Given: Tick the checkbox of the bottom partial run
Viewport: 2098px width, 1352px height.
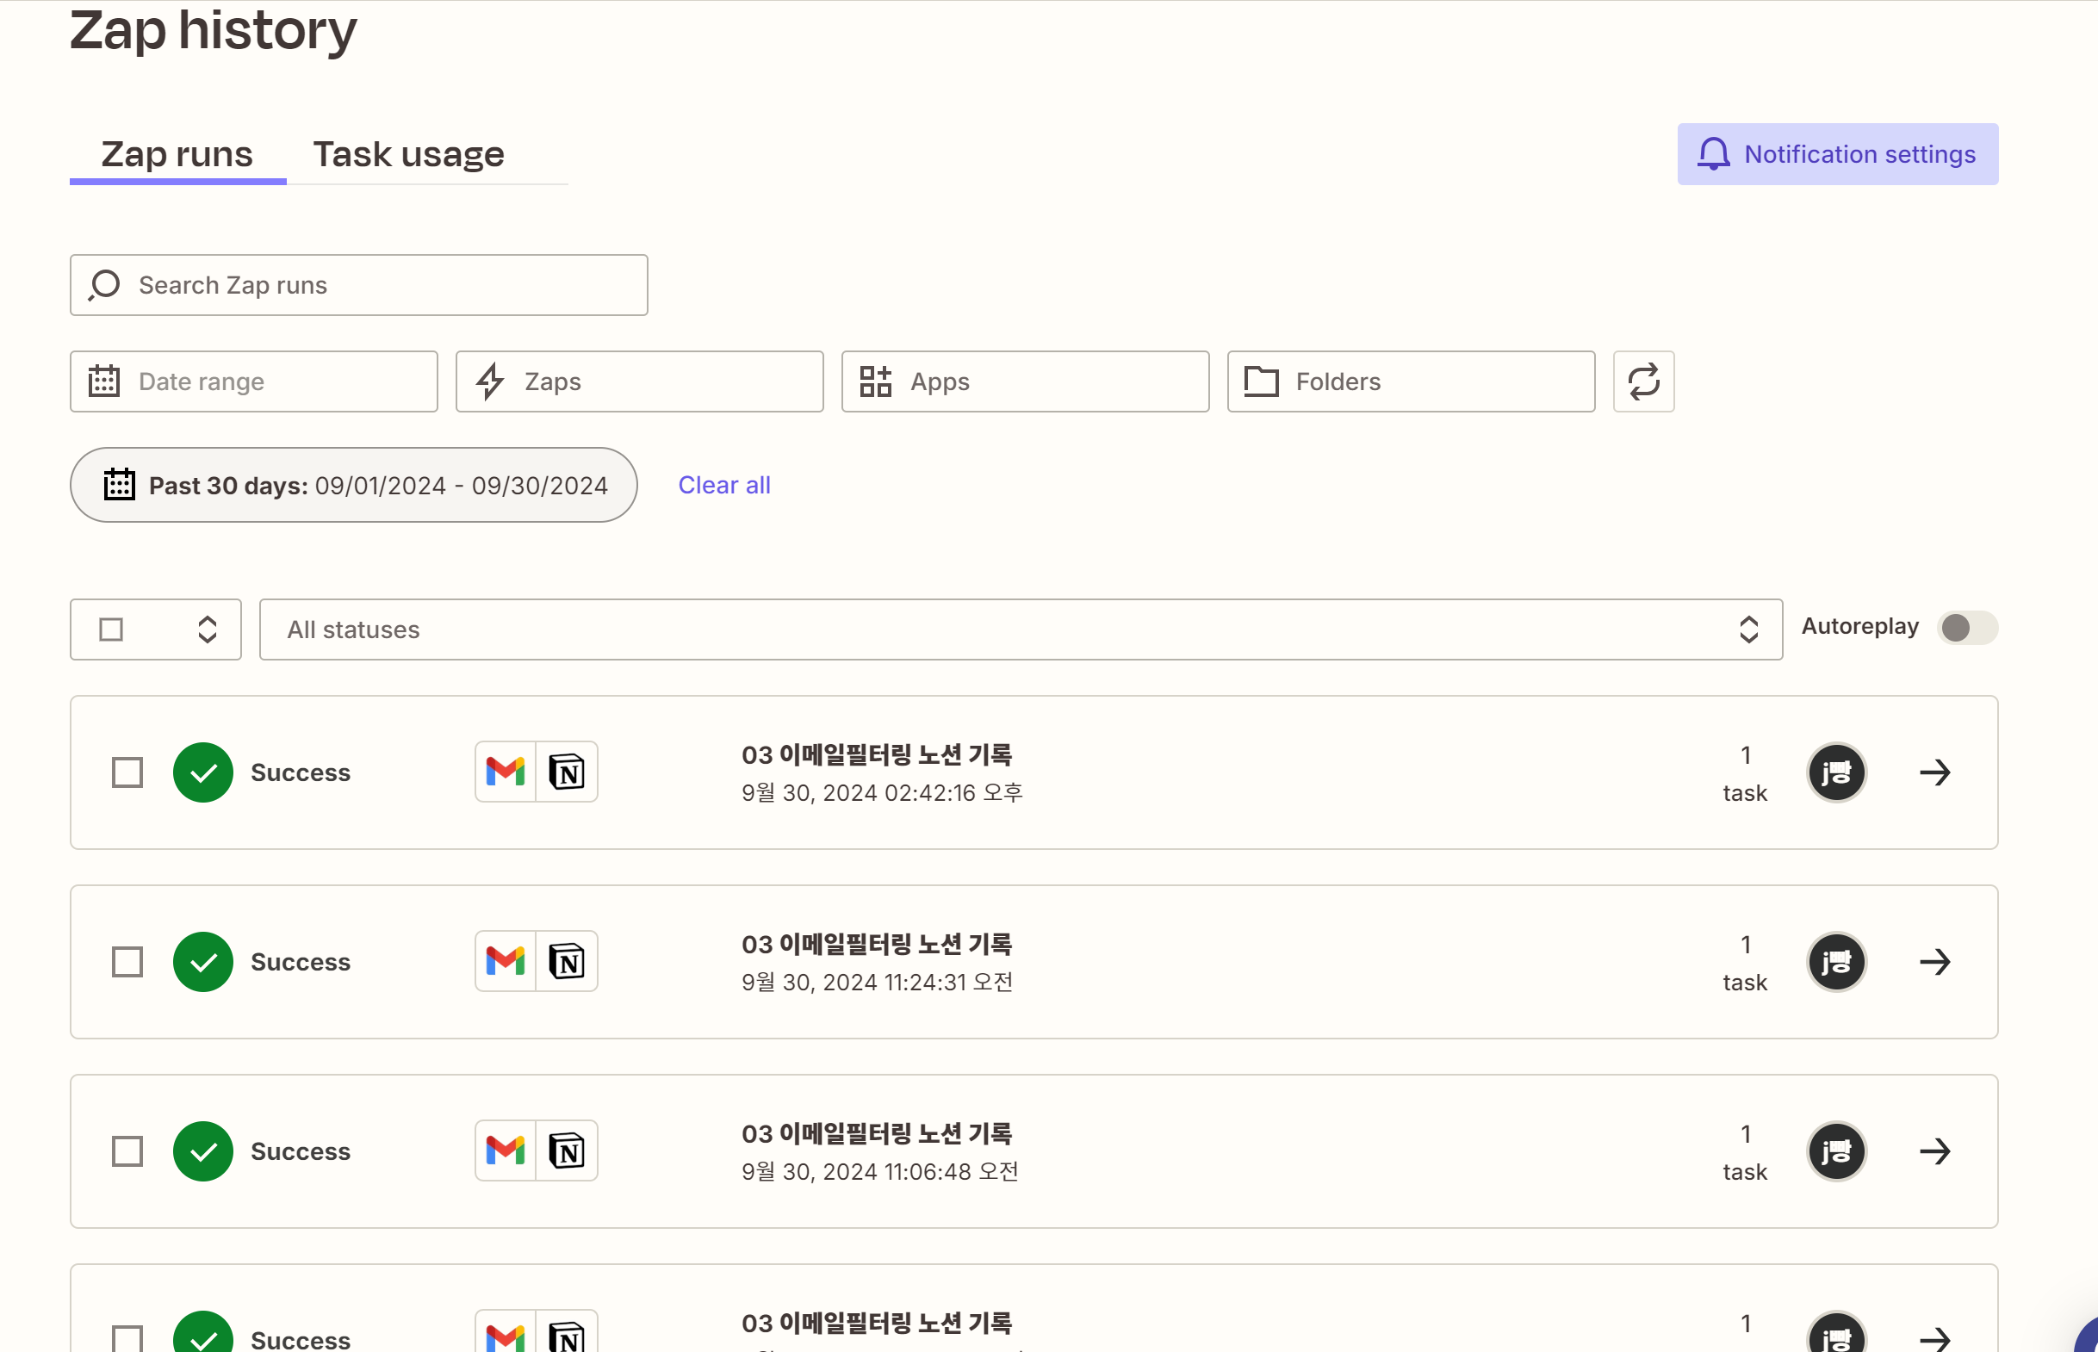Looking at the screenshot, I should tap(127, 1339).
